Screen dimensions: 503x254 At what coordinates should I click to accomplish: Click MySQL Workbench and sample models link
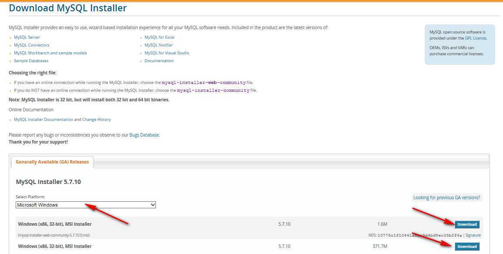[50, 53]
